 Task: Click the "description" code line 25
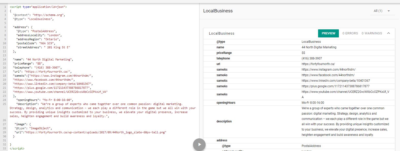pyautogui.click(x=103, y=110)
